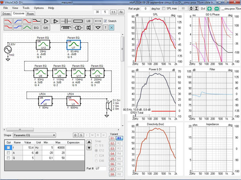Click the O optimizer button beside Shape
The width and height of the screenshot is (241, 180).
pyautogui.click(x=75, y=135)
